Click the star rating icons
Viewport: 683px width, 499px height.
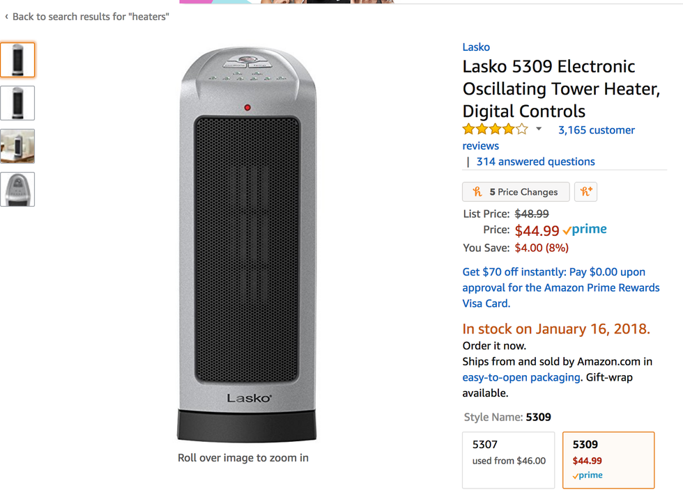coord(495,129)
